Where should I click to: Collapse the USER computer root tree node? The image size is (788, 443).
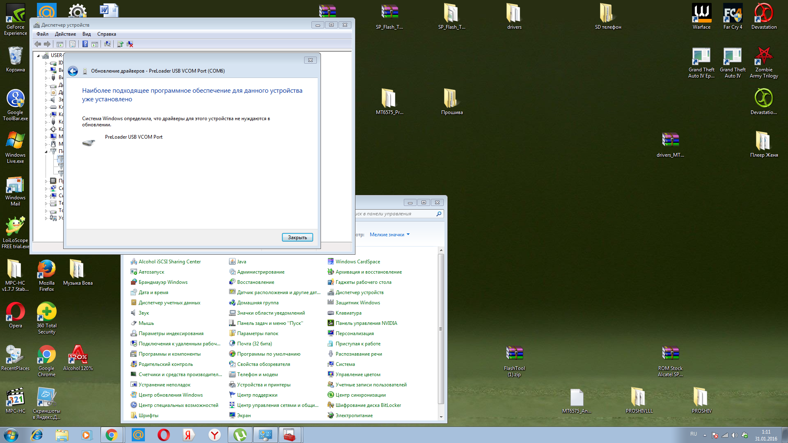coord(39,55)
